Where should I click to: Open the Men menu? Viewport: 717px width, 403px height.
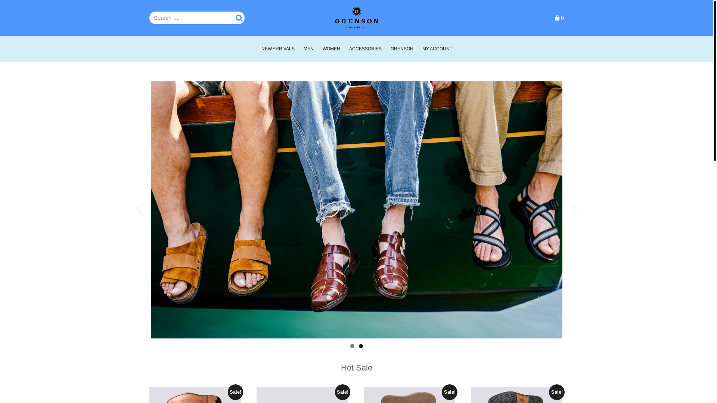click(308, 49)
